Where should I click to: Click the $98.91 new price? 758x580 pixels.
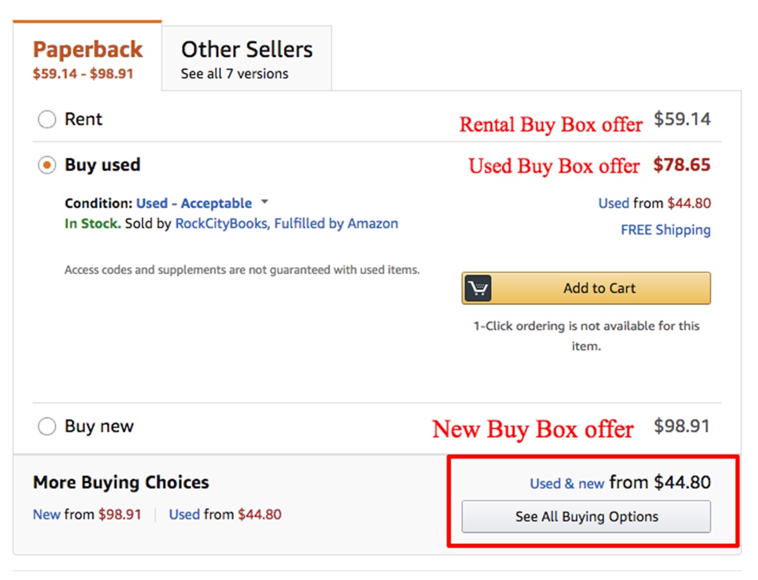[x=682, y=426]
